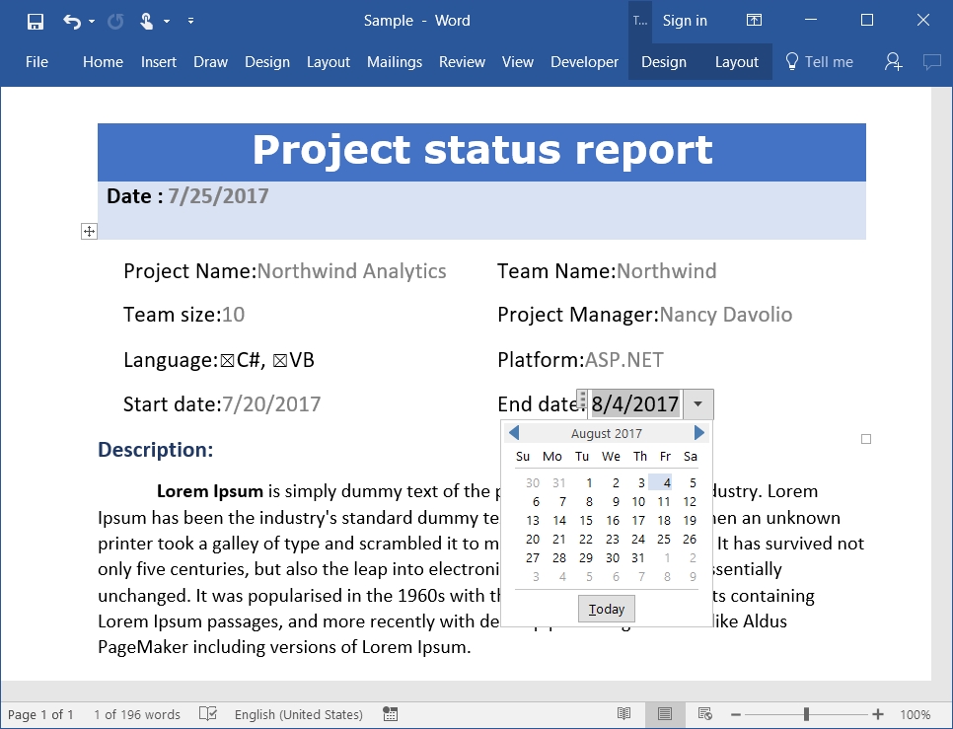Open the File menu
This screenshot has height=729, width=953.
point(37,62)
